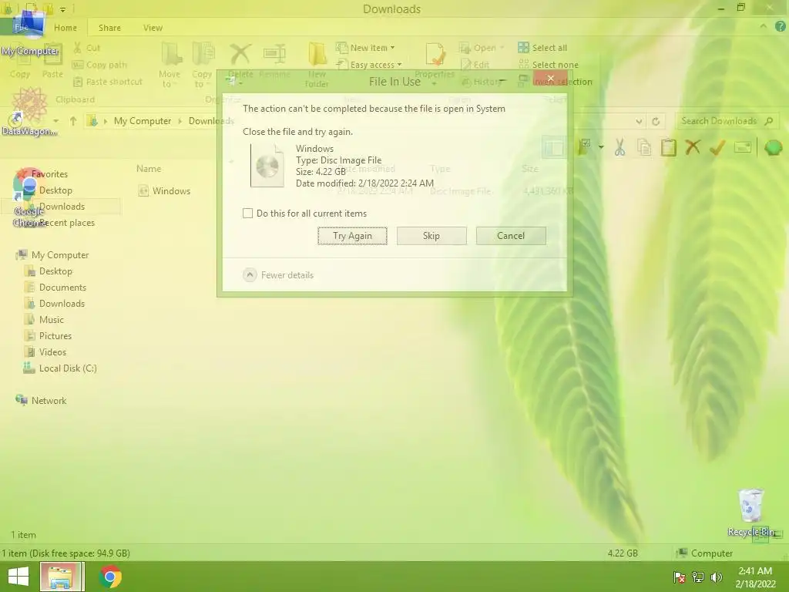Click the scissors icon in the lower toolbar

(619, 147)
